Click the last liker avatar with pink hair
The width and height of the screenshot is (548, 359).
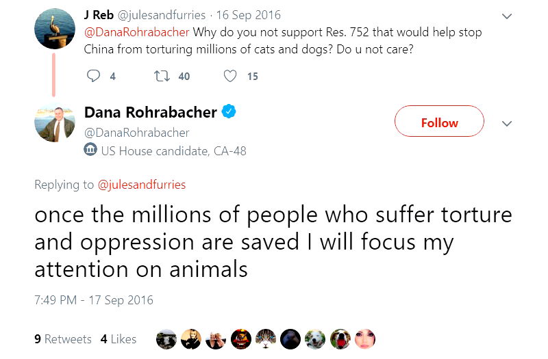click(x=365, y=339)
